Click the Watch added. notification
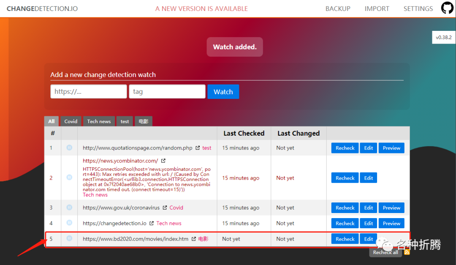Screen dimensions: 456x265 235,47
